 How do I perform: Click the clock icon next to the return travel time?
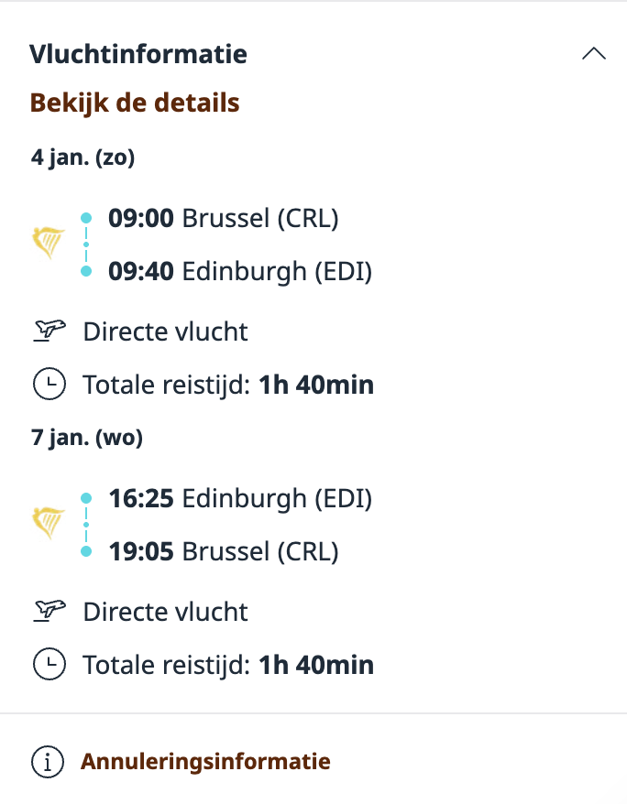click(49, 665)
